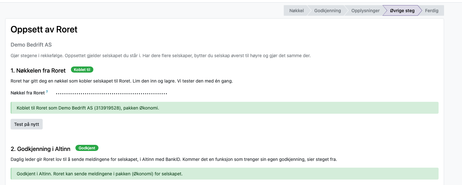Screen dimensions: 462x185
Task: Select the heading Oppsett av Roret
Action: [x=44, y=30]
